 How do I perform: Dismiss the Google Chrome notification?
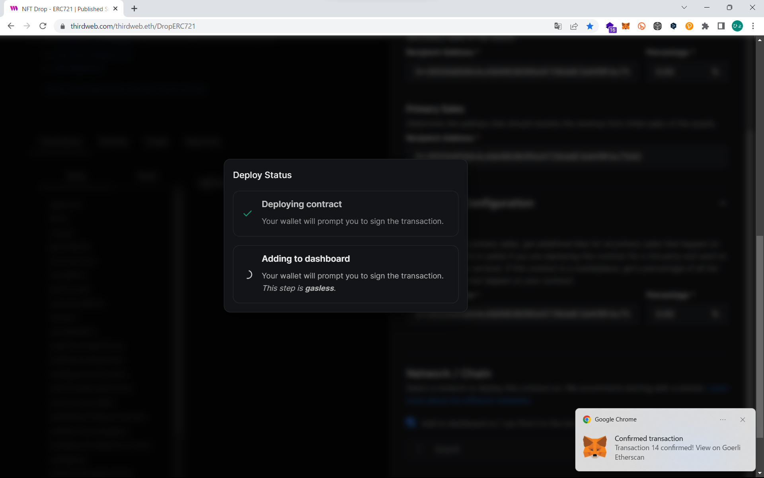[x=743, y=419]
